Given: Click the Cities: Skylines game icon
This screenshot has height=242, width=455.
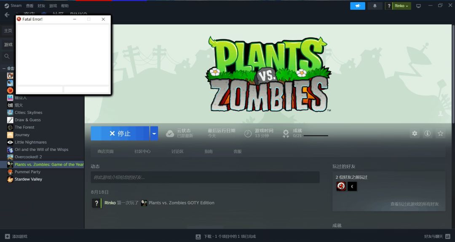Looking at the screenshot, I should 10,113.
